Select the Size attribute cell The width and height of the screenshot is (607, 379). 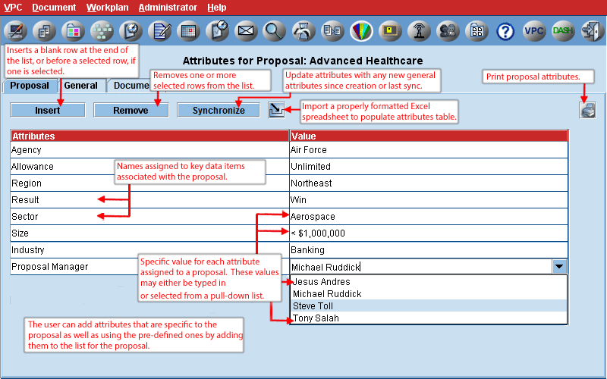(149, 233)
